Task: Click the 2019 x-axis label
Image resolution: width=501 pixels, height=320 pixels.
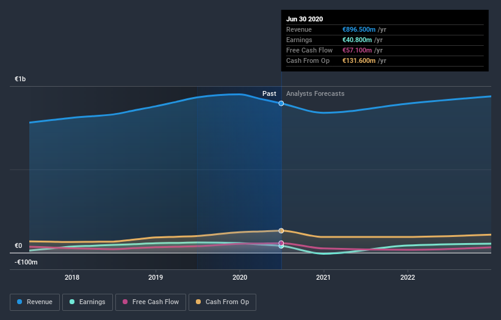Action: click(x=156, y=277)
